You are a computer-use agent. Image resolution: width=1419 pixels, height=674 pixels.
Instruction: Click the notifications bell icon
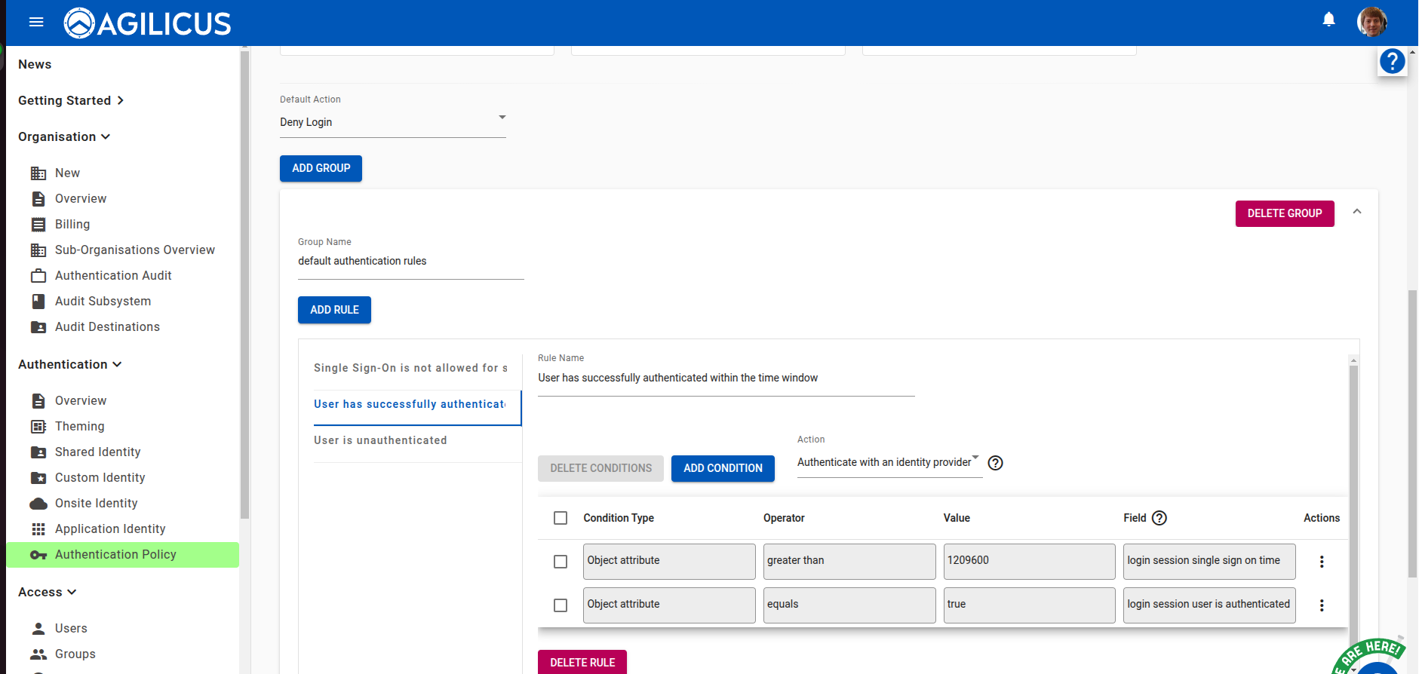1328,20
